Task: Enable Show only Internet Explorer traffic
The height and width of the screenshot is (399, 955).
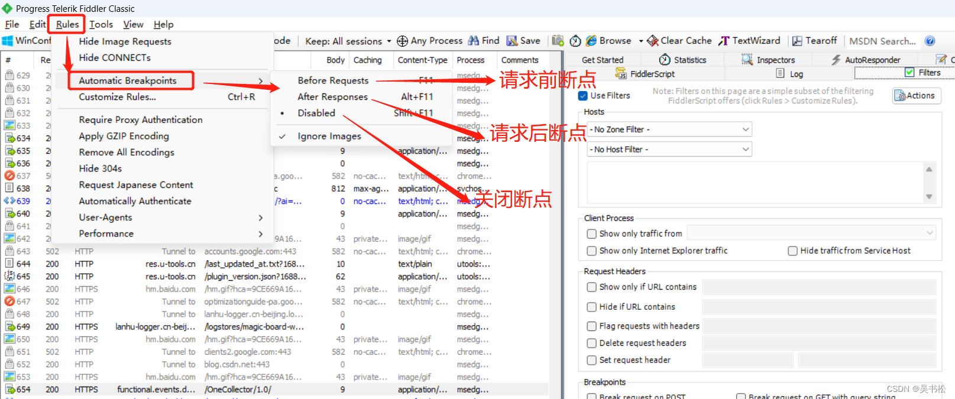Action: click(591, 251)
